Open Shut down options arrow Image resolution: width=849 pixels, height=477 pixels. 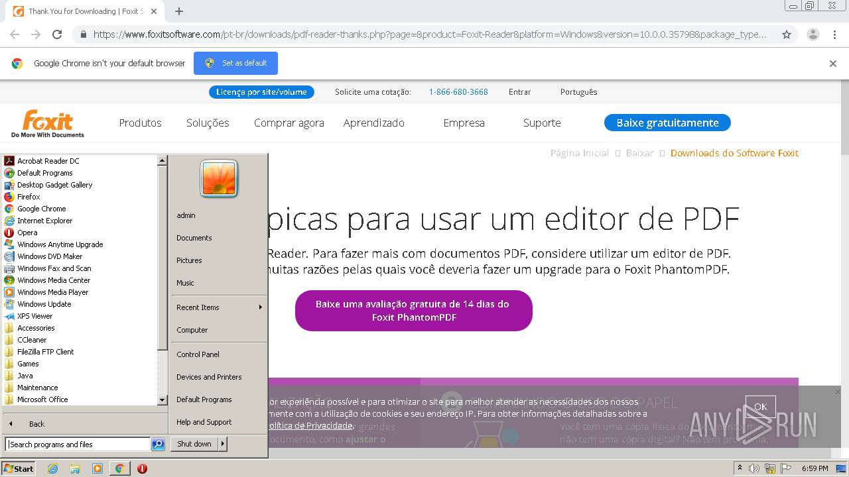click(x=223, y=444)
